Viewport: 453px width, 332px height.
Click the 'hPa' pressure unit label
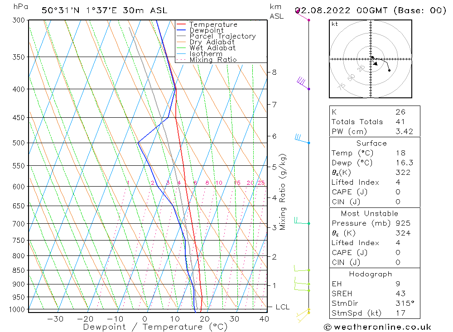[x=21, y=7]
